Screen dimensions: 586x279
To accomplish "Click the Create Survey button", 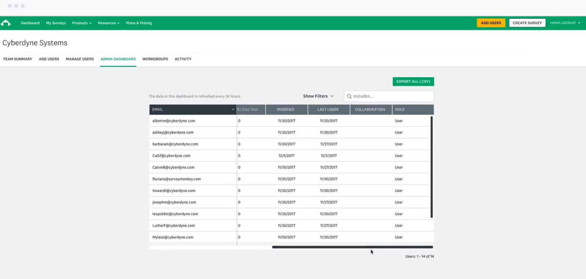I will tap(527, 23).
